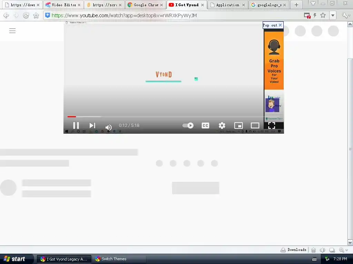The height and width of the screenshot is (264, 353).
Task: Open the zoom magnifier dropdown
Action: [343, 250]
